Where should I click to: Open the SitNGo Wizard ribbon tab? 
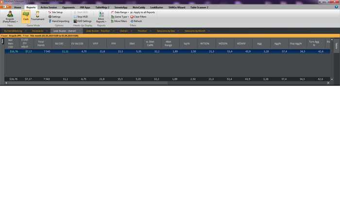tap(177, 7)
